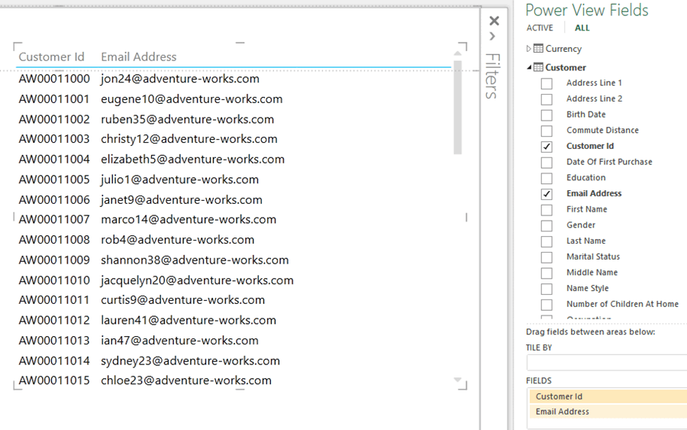Check the Gender field
The width and height of the screenshot is (687, 430).
547,225
